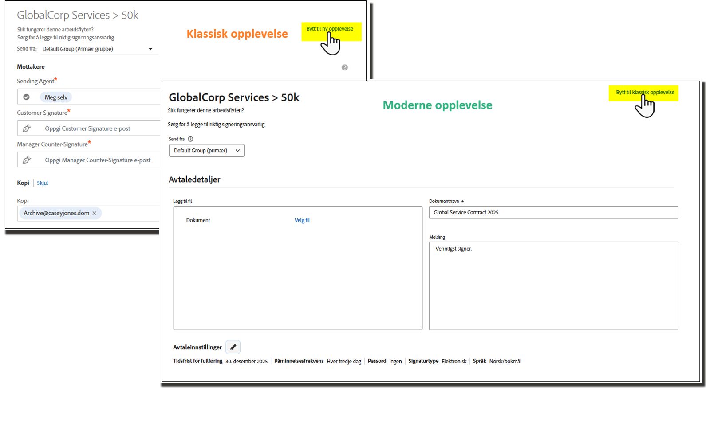Click the info icon next to Send fra

point(190,139)
